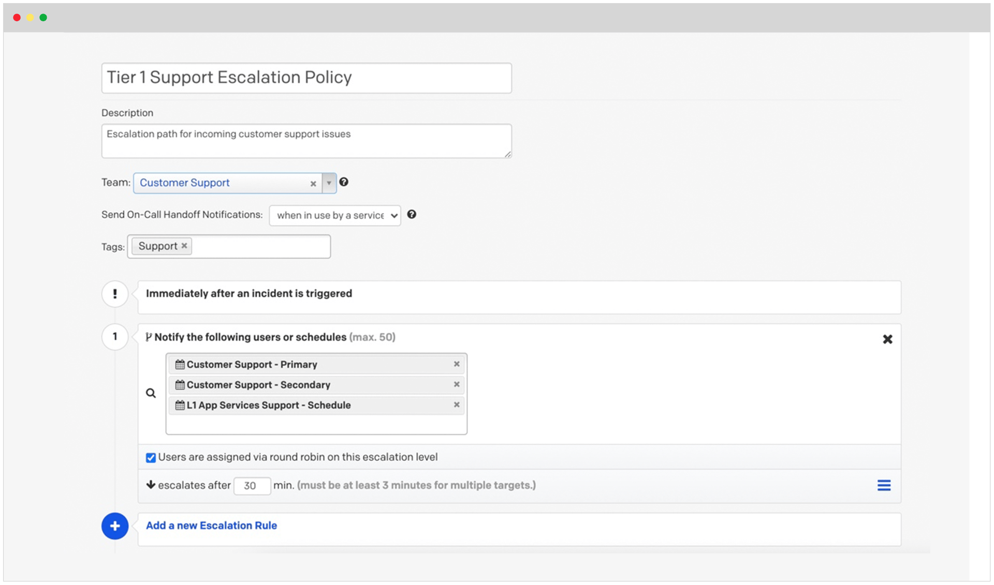
Task: Toggle round robin assignment checkbox
Action: [151, 458]
